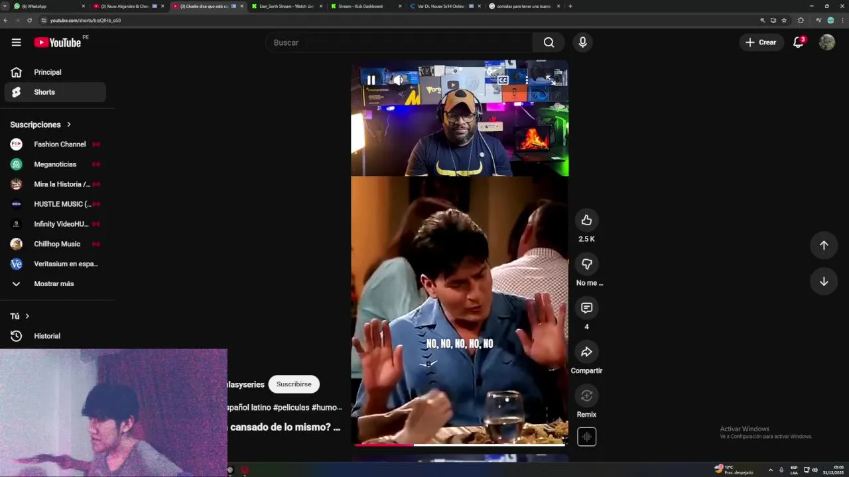Open taskbar volume control

[815, 470]
